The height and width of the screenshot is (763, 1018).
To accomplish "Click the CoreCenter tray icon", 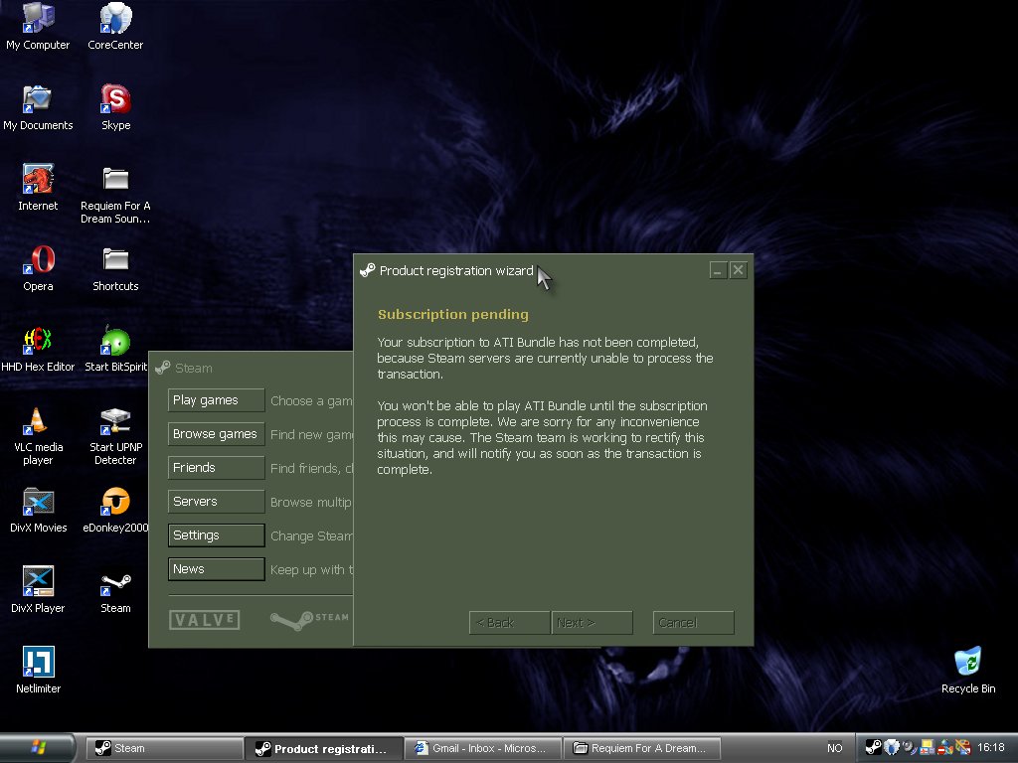I will click(892, 747).
